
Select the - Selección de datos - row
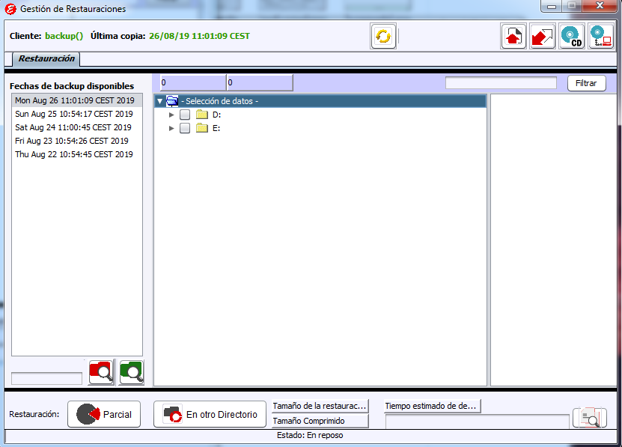pos(320,101)
